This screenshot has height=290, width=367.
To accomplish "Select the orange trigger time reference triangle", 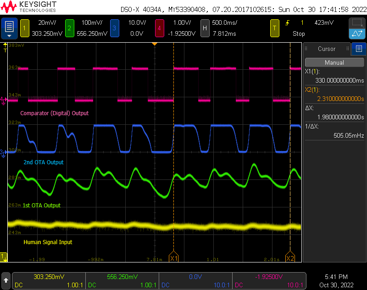I will pos(155,44).
